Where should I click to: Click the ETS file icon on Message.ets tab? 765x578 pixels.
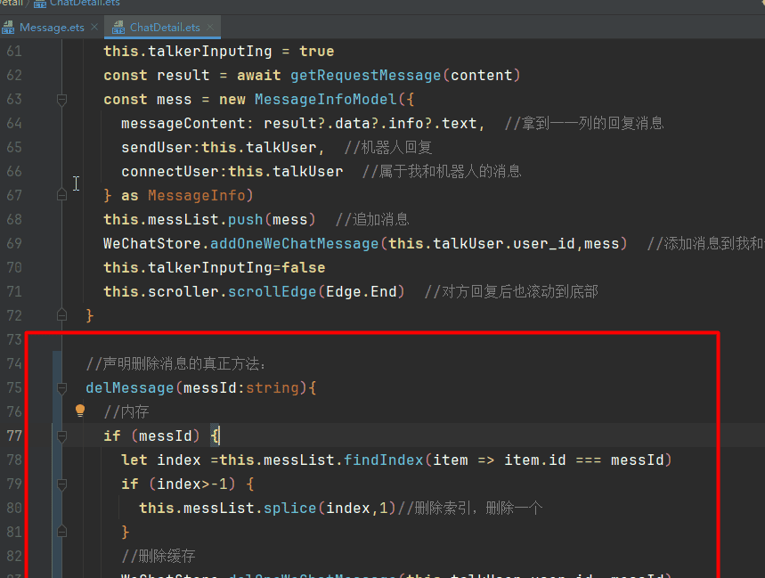9,28
